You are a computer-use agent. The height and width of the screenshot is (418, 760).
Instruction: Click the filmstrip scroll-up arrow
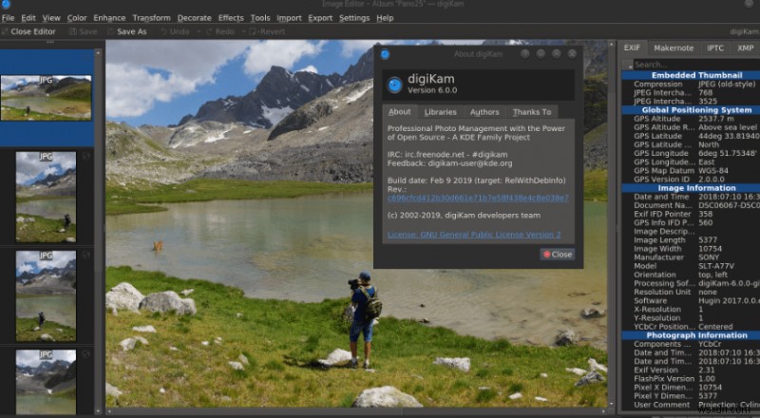[99, 52]
